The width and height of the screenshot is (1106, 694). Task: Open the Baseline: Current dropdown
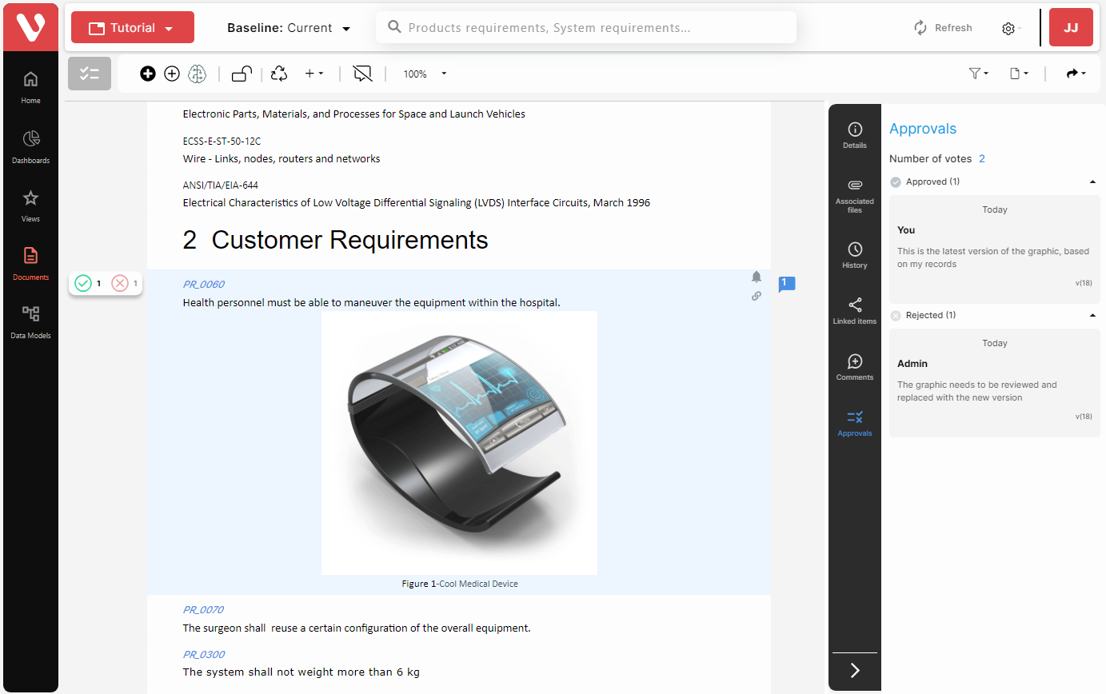289,27
